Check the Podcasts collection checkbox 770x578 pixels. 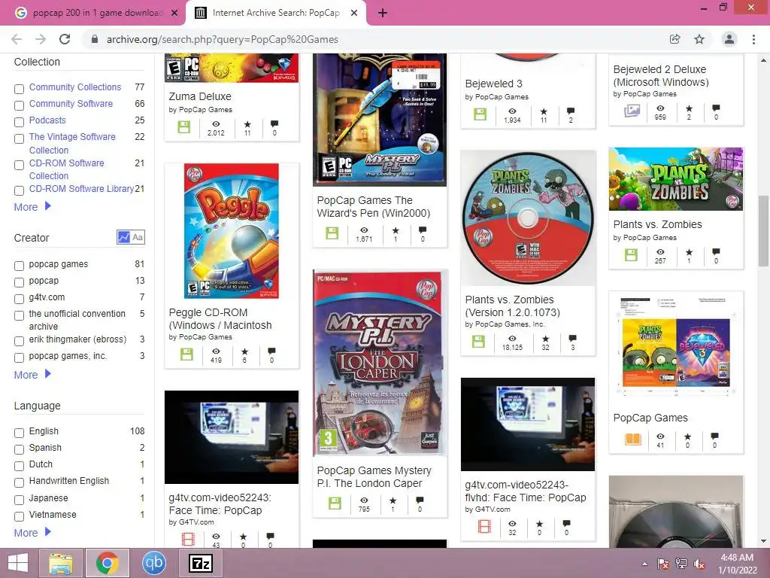(19, 122)
